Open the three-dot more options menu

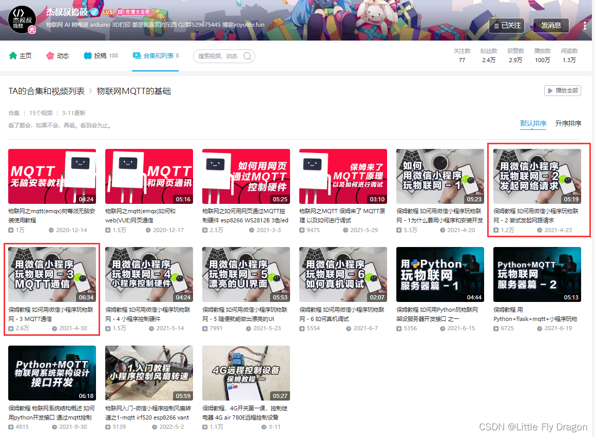pyautogui.click(x=585, y=26)
